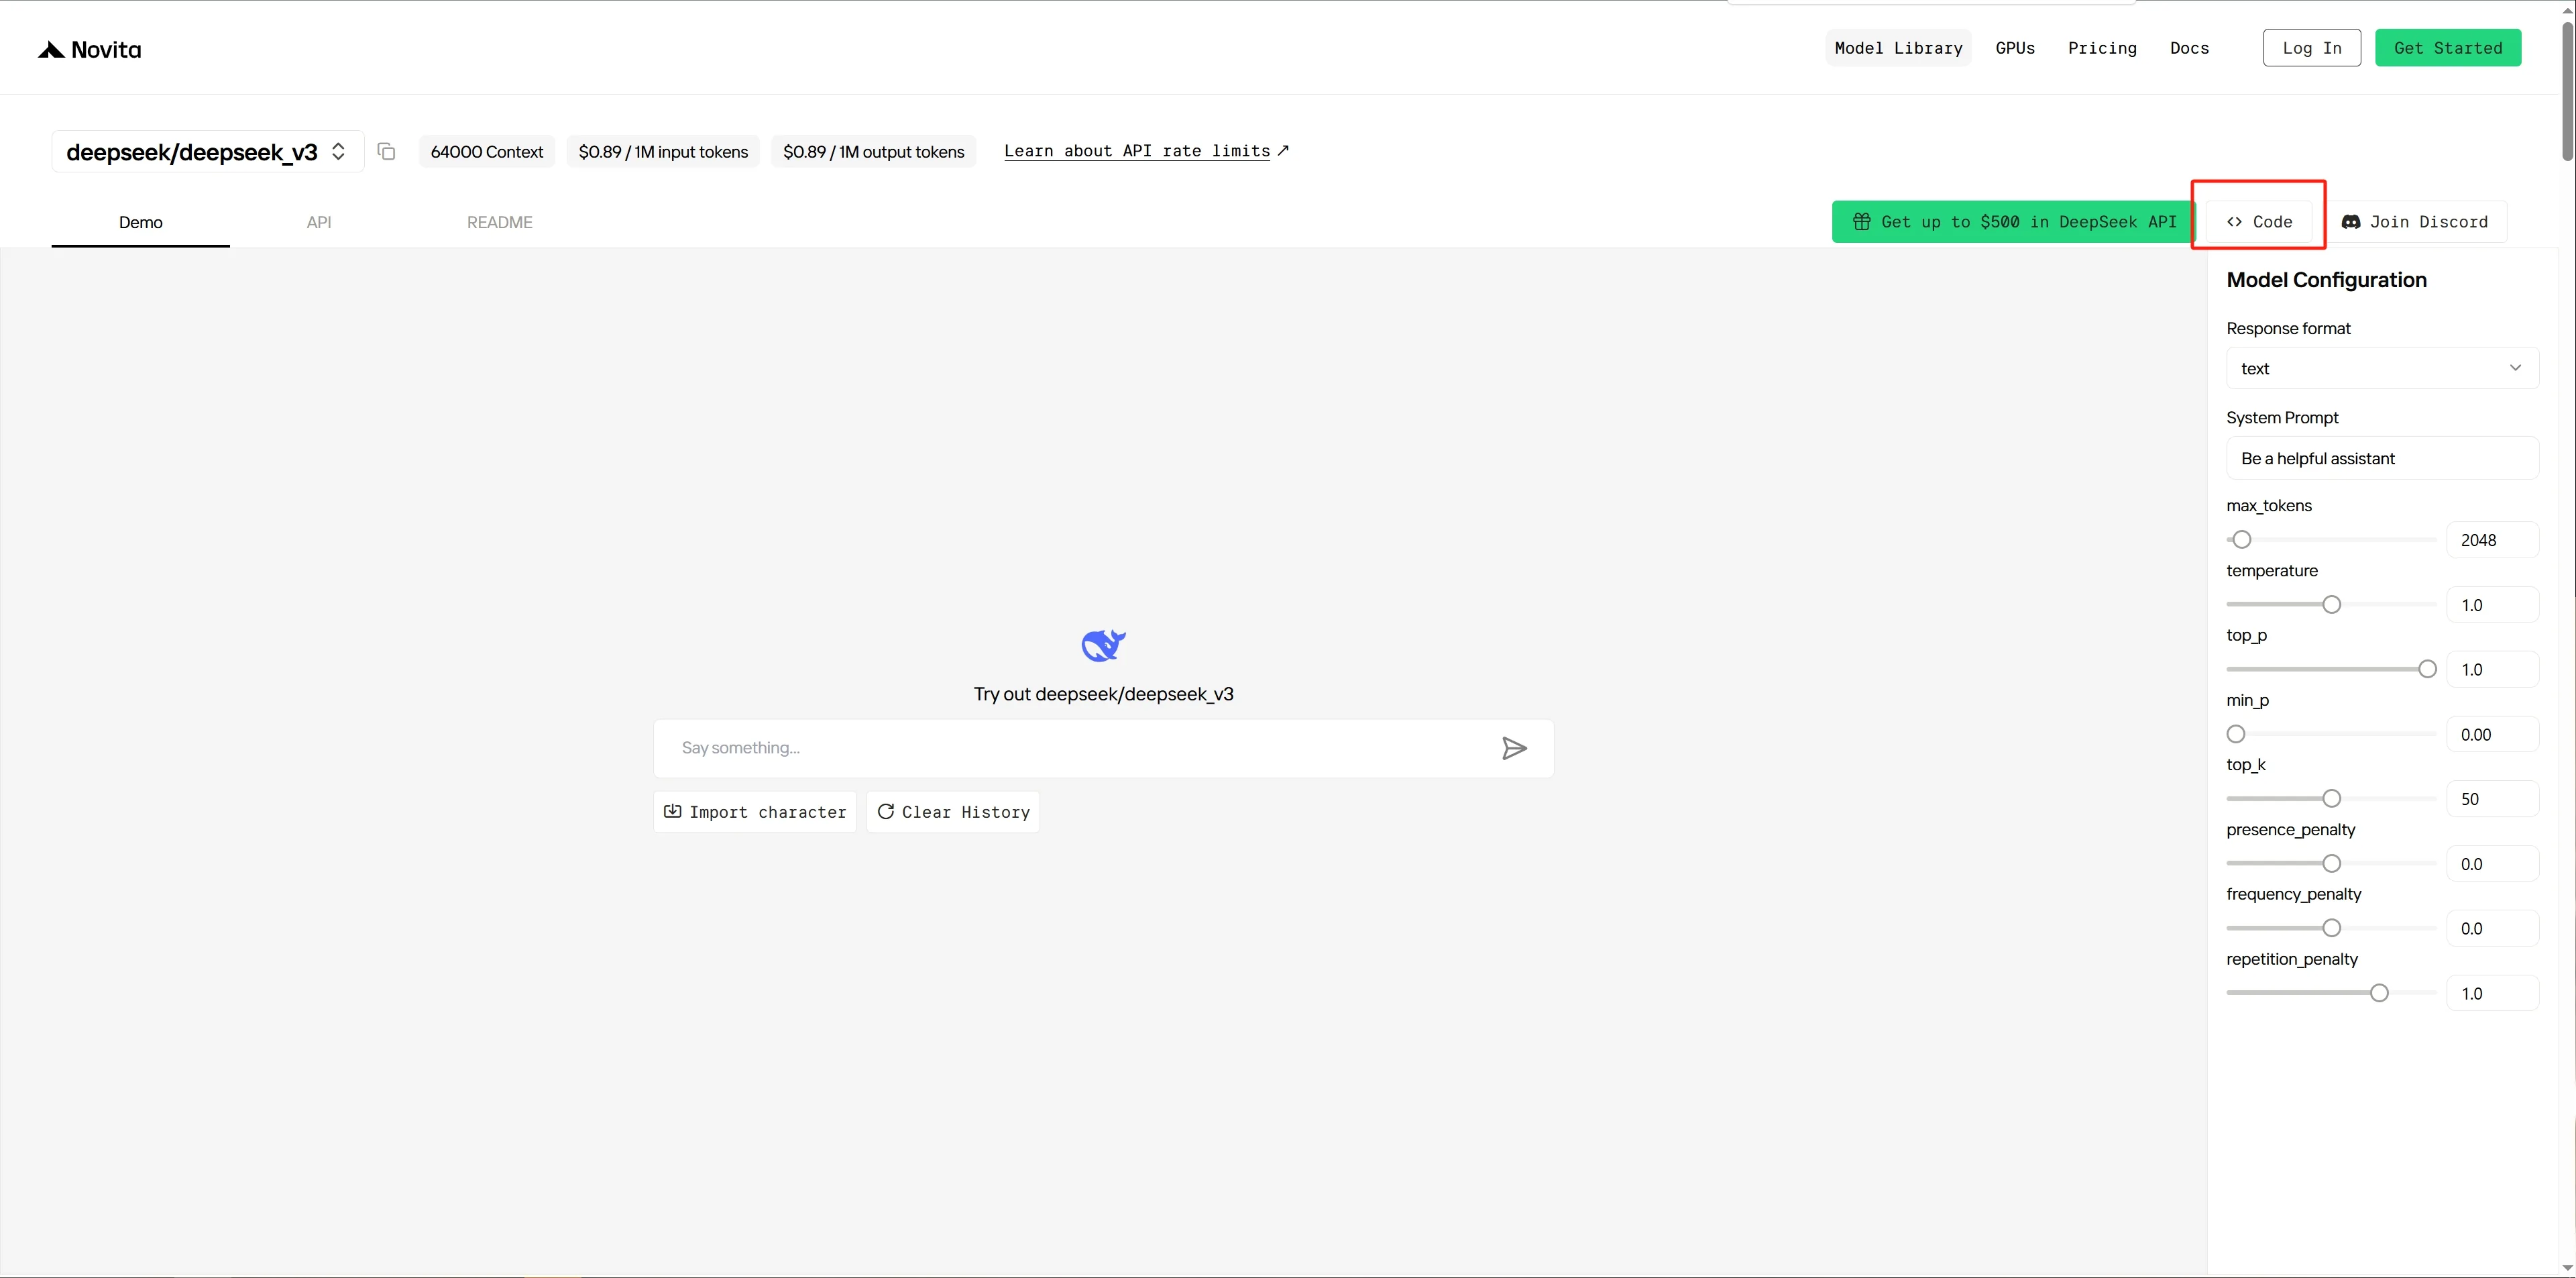This screenshot has height=1278, width=2576.
Task: Click Try out deepseek/deepseek_v3 text
Action: 1103,694
